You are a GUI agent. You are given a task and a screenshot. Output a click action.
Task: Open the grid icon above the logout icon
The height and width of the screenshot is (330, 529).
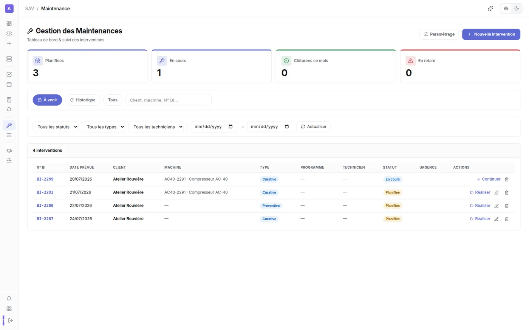[9, 309]
